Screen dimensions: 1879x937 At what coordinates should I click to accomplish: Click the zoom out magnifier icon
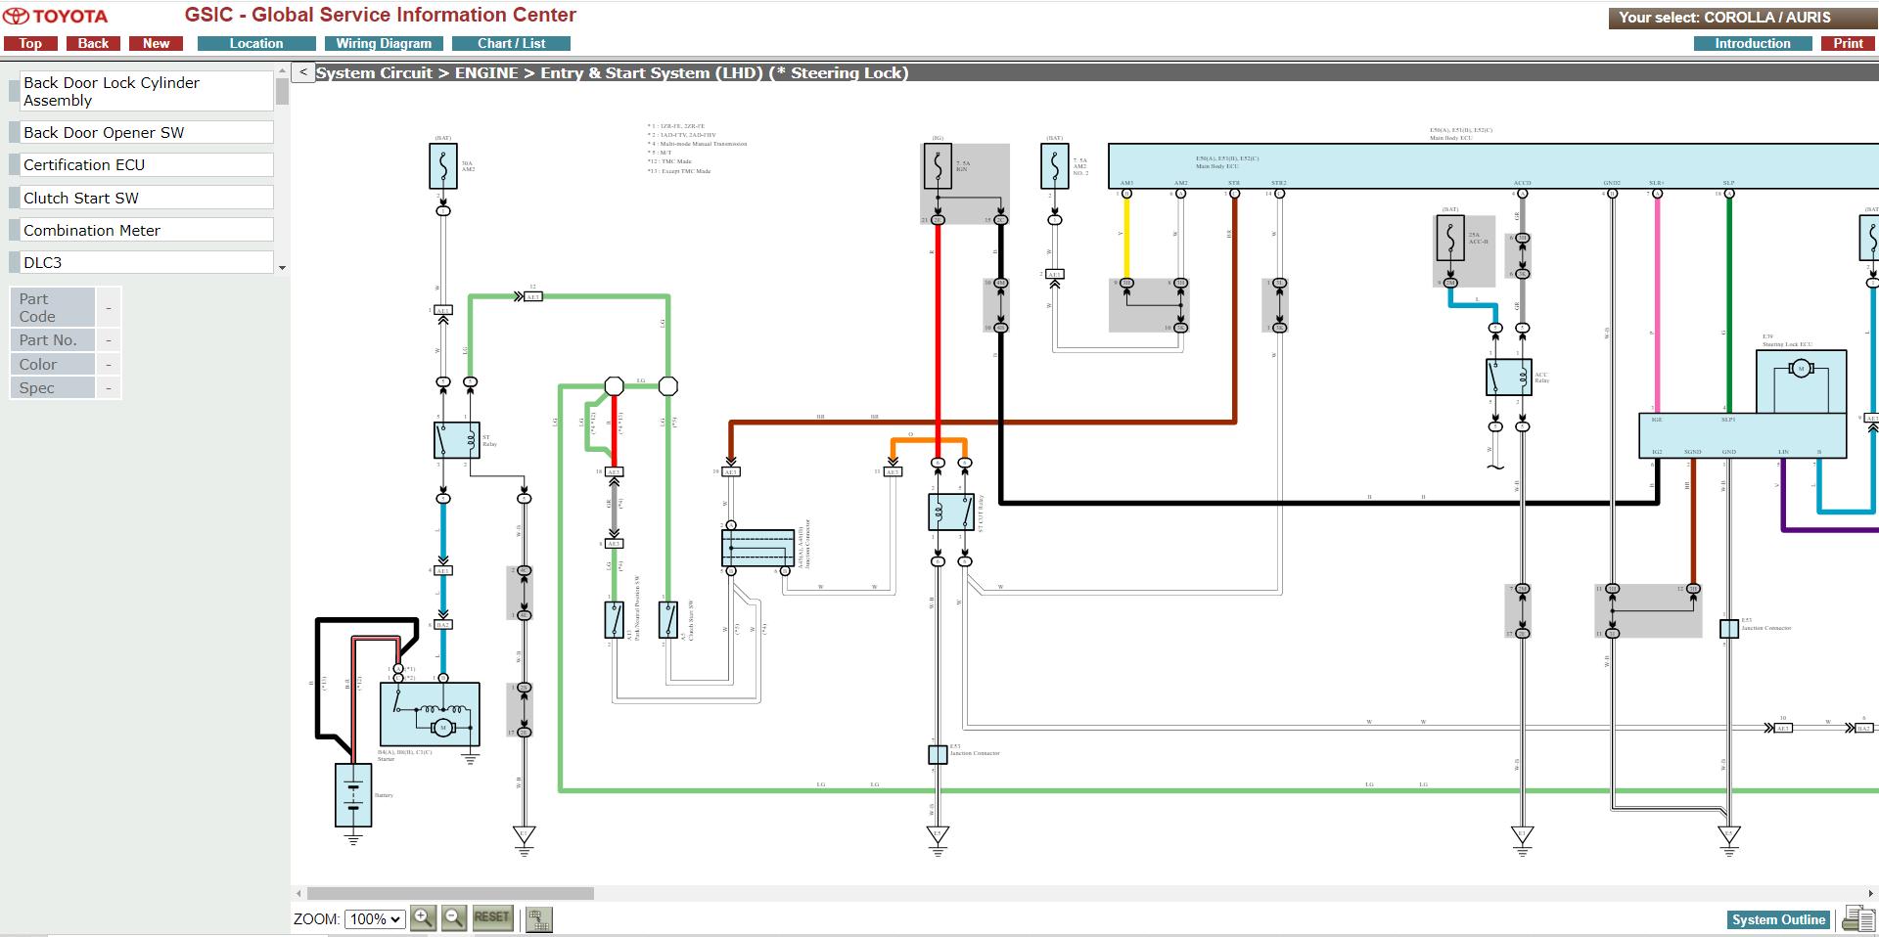click(454, 918)
